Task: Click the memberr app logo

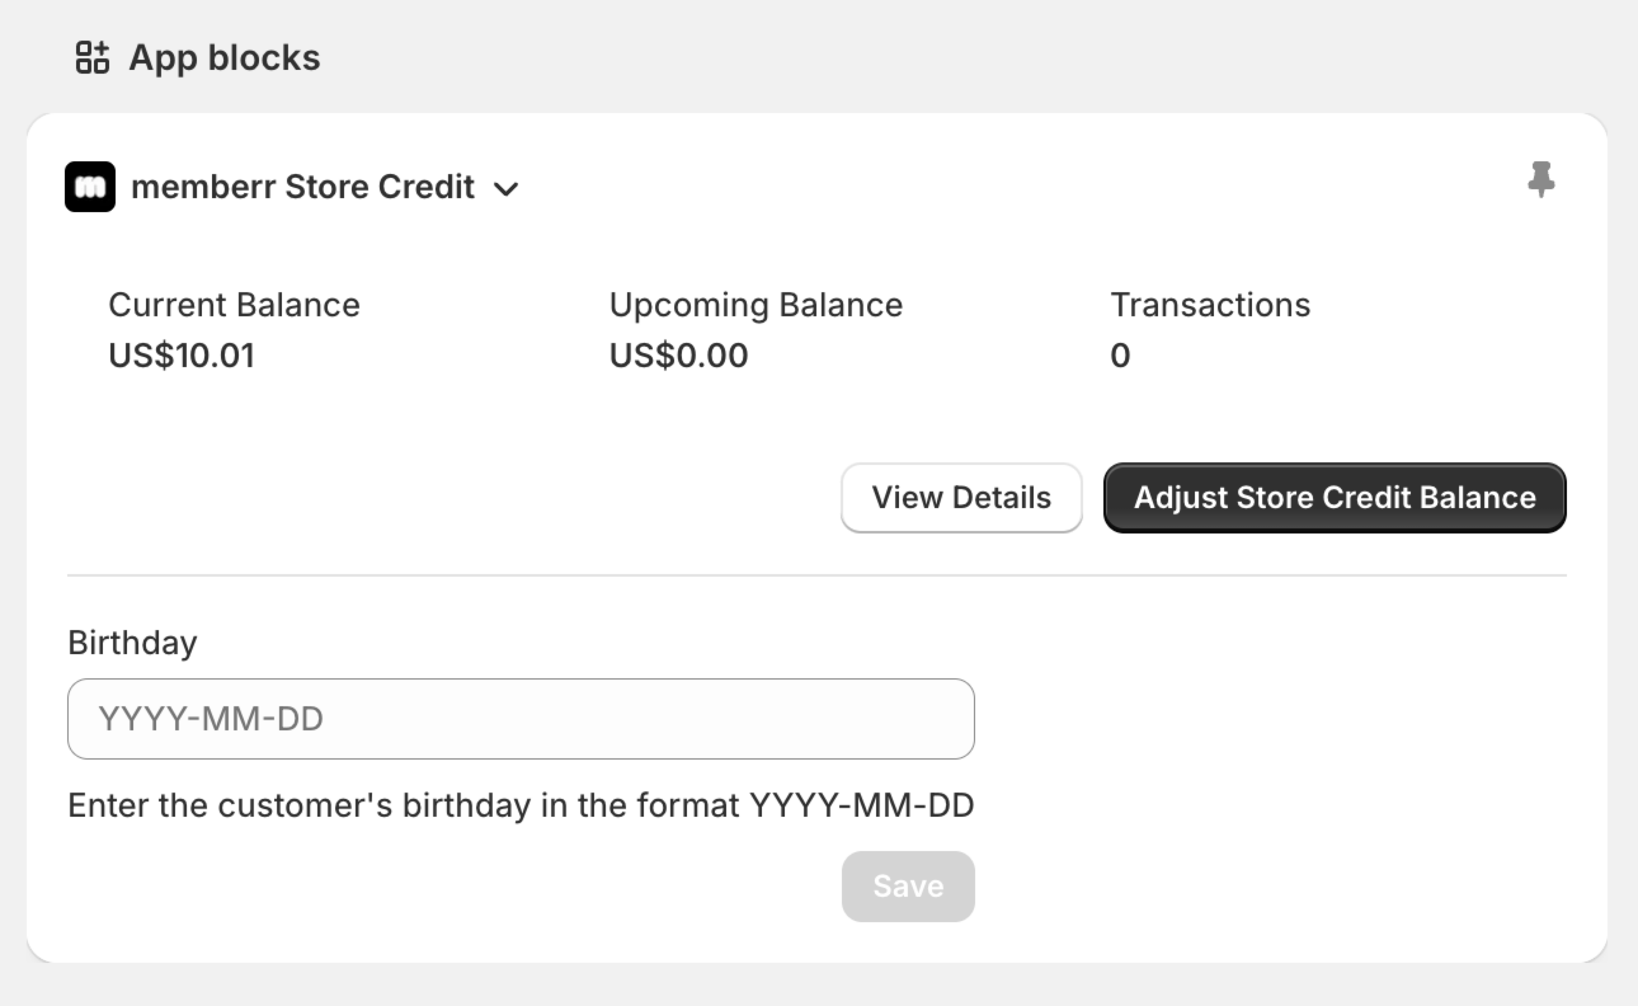Action: (90, 186)
